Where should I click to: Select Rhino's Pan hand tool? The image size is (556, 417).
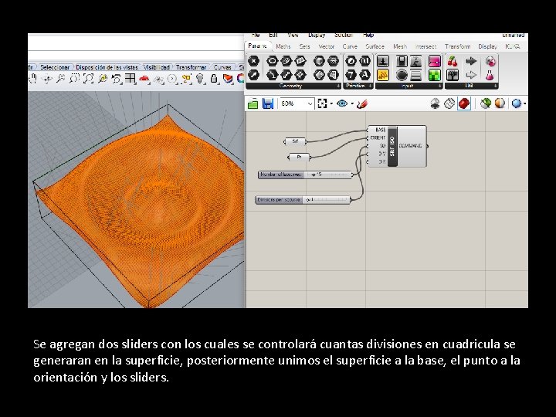coord(33,79)
